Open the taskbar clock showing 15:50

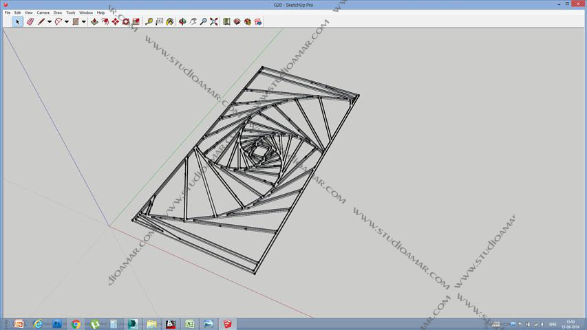click(x=570, y=324)
